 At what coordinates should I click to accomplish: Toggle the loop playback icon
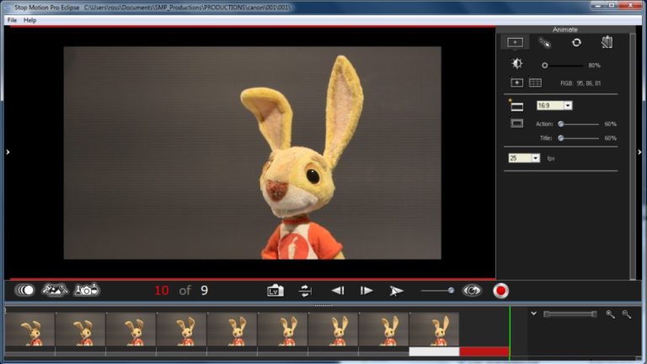click(x=305, y=291)
